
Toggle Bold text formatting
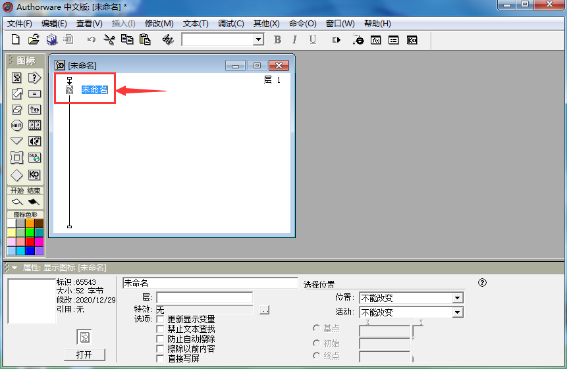tap(277, 39)
